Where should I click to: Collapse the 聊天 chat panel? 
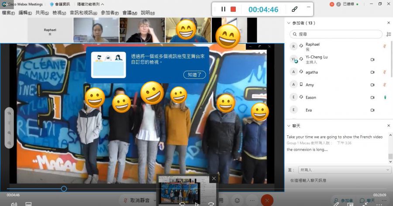289,126
